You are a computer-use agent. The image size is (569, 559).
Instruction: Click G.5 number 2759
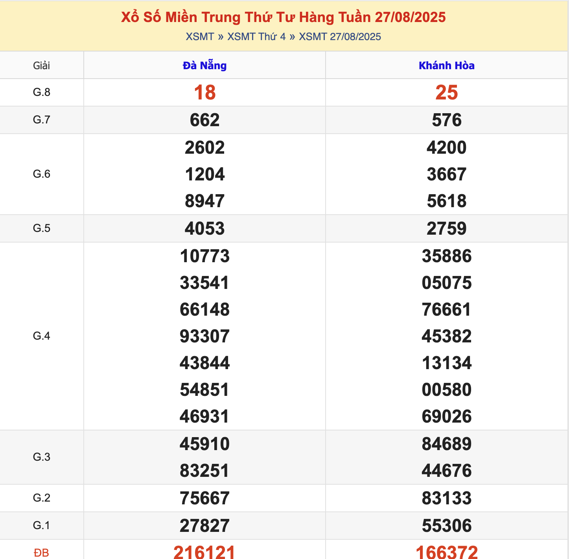[447, 229]
